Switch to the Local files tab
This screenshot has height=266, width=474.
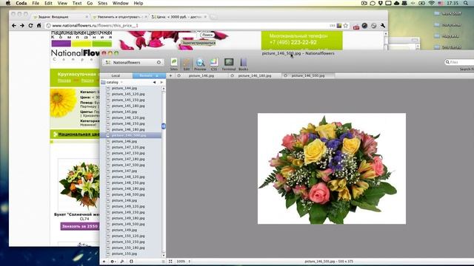[116, 75]
